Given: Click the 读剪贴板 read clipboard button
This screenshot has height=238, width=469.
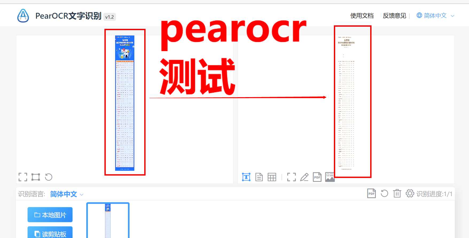Looking at the screenshot, I should point(50,232).
